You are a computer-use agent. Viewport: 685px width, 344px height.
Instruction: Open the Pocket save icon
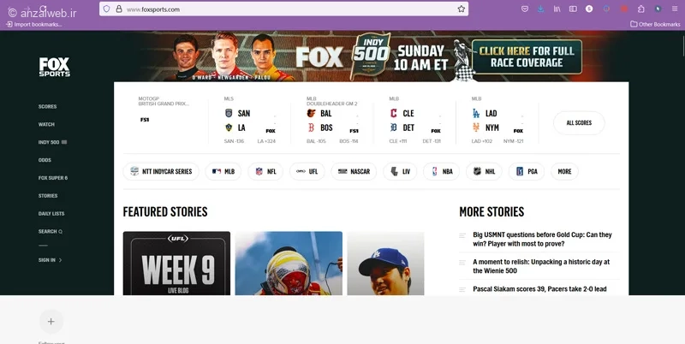point(525,9)
